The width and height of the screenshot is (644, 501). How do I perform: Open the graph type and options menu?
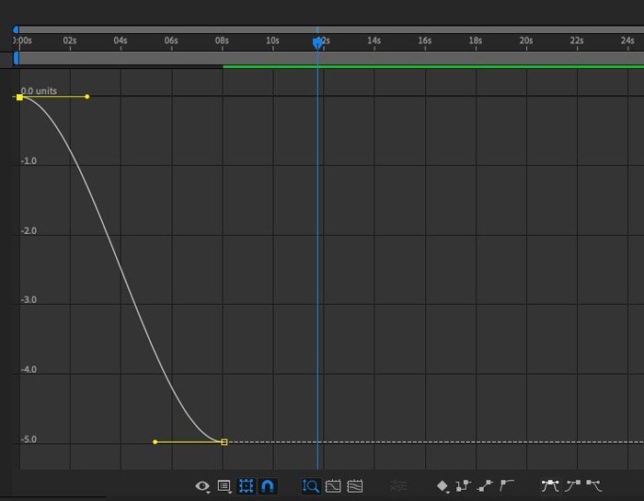point(224,485)
